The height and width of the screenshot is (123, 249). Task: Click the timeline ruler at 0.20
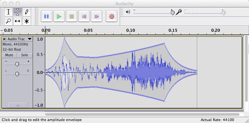click(x=216, y=30)
